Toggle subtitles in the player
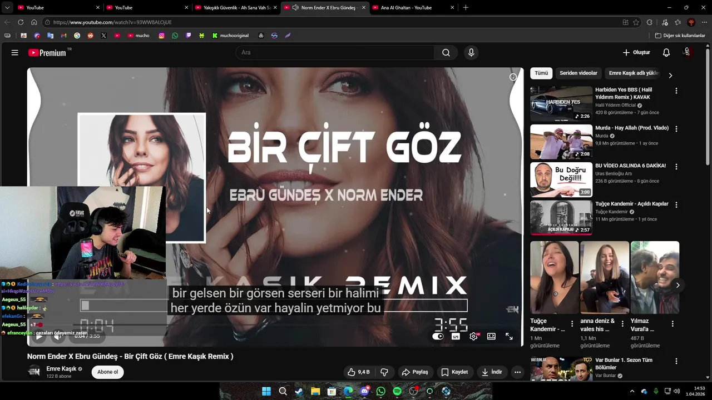Screen dimensions: 712x400 coord(456,336)
